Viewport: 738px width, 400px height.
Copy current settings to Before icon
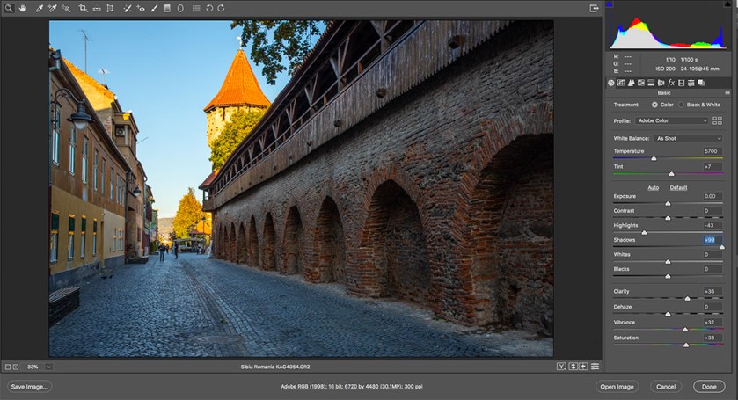click(583, 367)
